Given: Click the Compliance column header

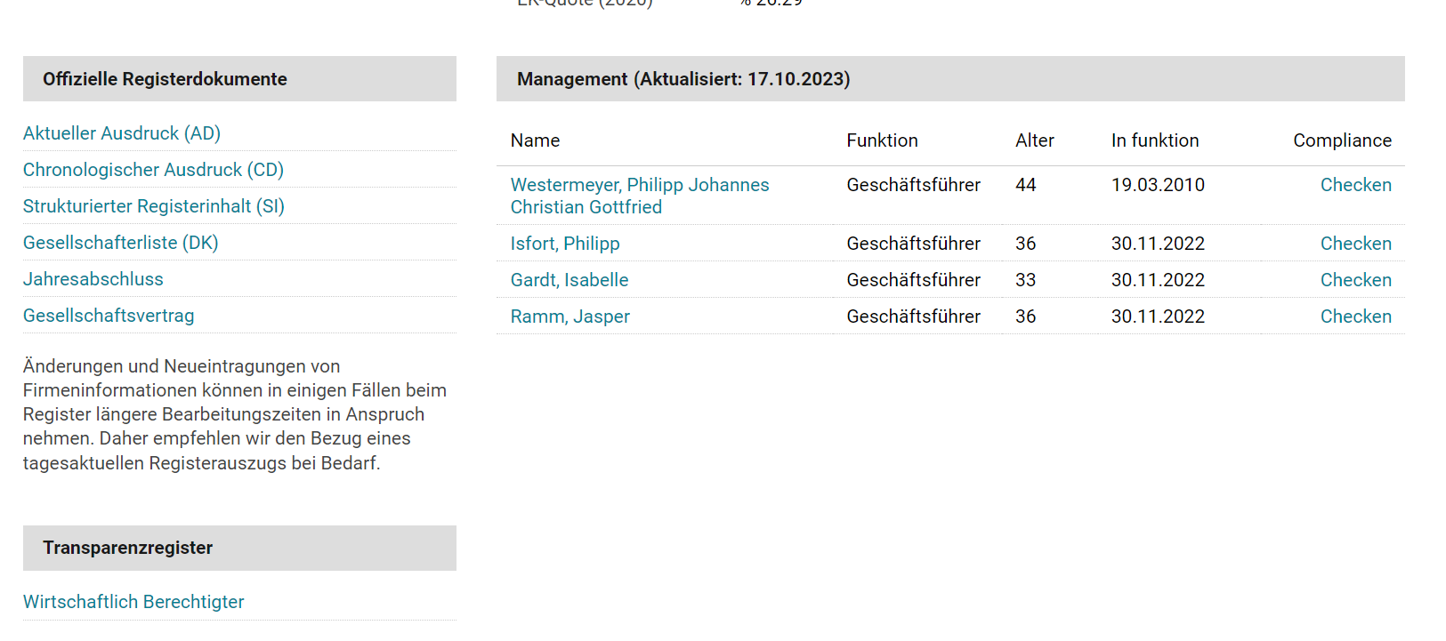Looking at the screenshot, I should [x=1342, y=140].
